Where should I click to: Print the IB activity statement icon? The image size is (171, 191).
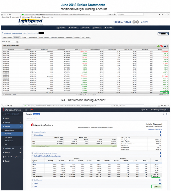pos(166,114)
